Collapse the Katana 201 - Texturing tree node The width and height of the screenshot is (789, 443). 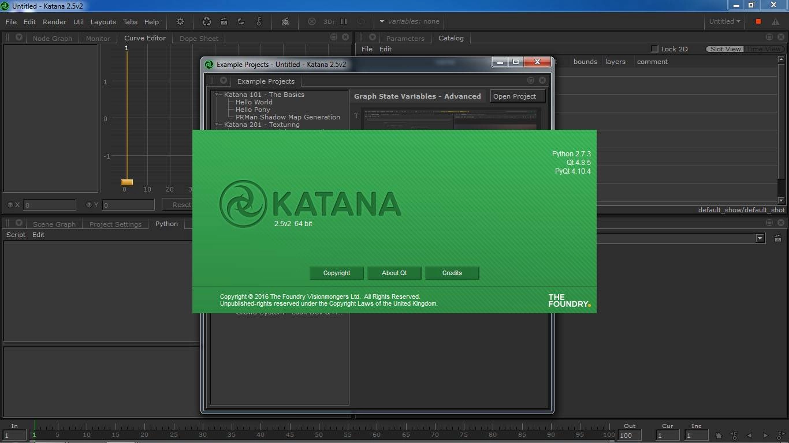[x=218, y=124]
